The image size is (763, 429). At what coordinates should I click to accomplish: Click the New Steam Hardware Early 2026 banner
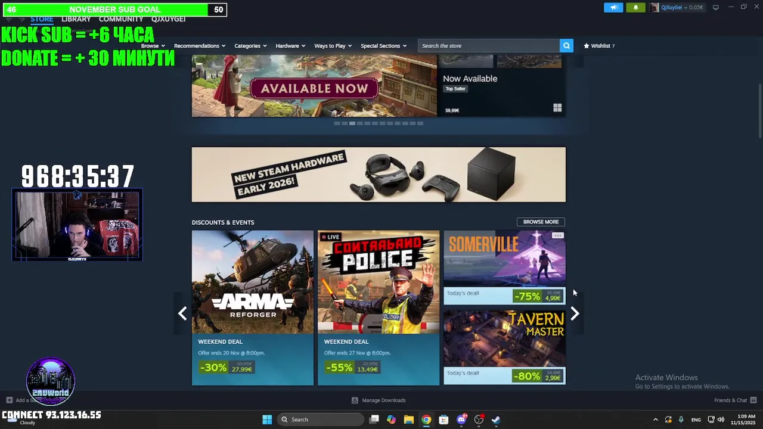point(379,175)
